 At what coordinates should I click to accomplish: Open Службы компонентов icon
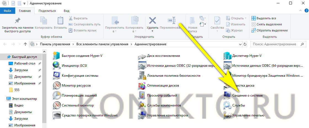(x=142, y=105)
